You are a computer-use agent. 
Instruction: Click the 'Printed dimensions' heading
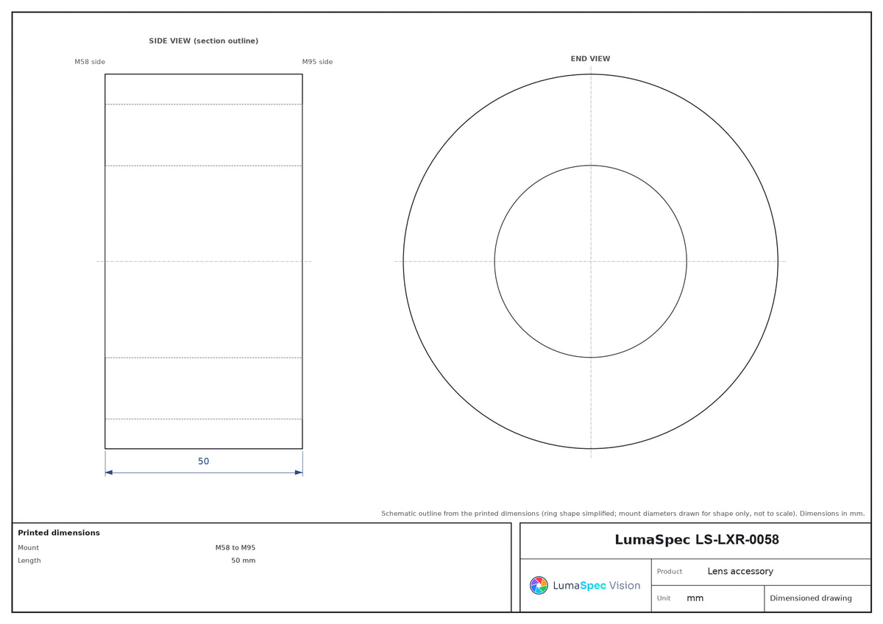59,533
